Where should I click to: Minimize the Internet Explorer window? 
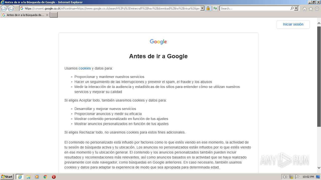[310, 2]
